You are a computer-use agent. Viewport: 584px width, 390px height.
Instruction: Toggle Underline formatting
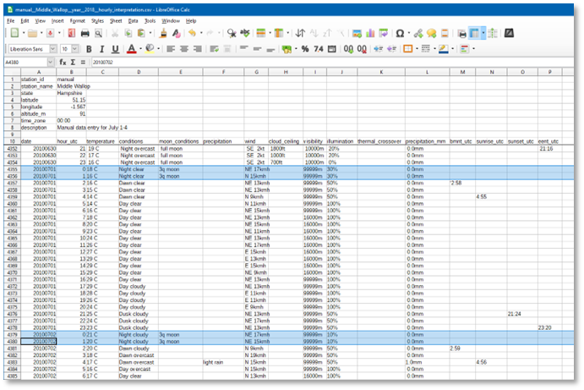coord(115,49)
